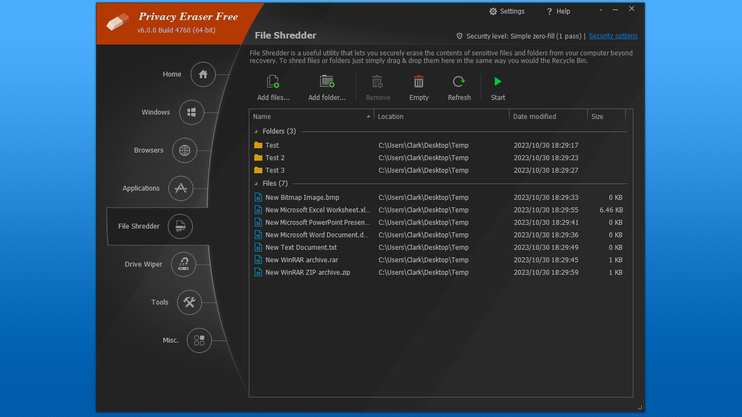This screenshot has height=417, width=742.
Task: Collapse the Folders group in the list
Action: (256, 131)
